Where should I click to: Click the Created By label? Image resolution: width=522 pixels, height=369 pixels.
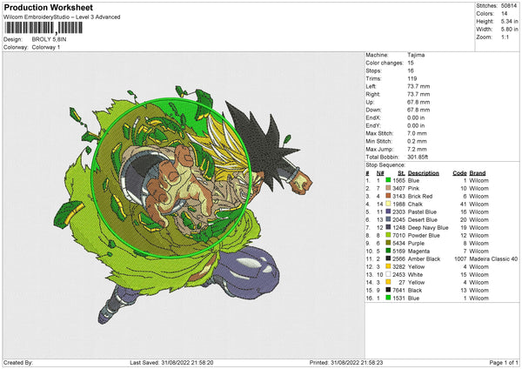pyautogui.click(x=18, y=363)
